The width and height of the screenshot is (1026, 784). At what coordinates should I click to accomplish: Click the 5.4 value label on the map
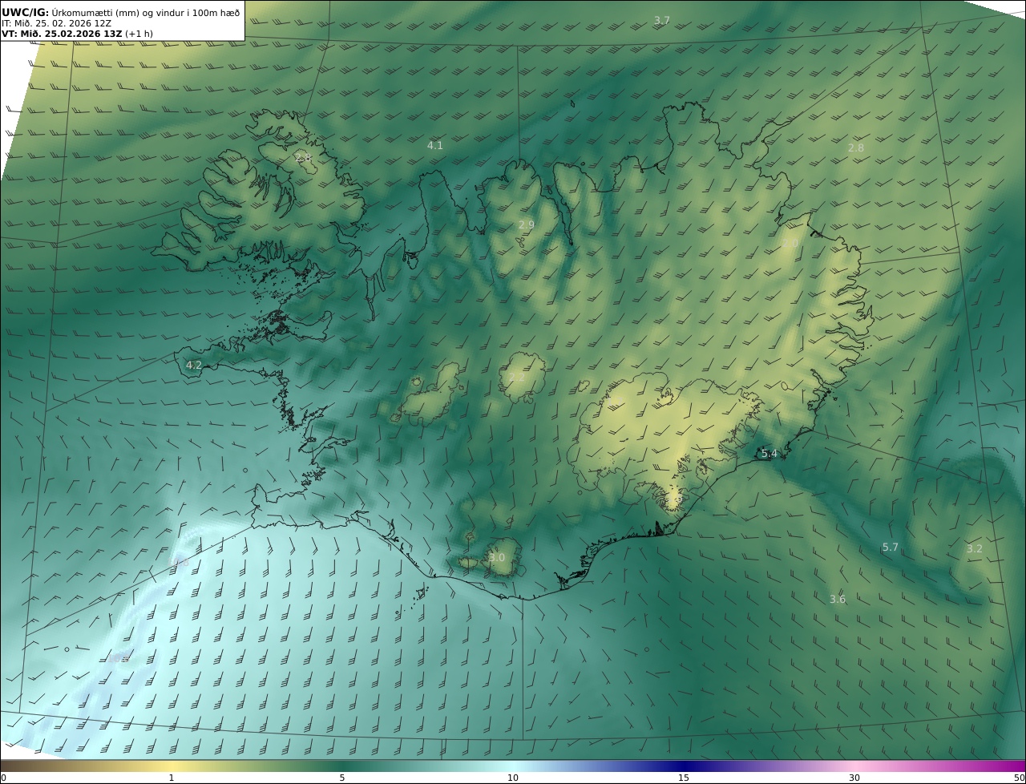pos(769,454)
